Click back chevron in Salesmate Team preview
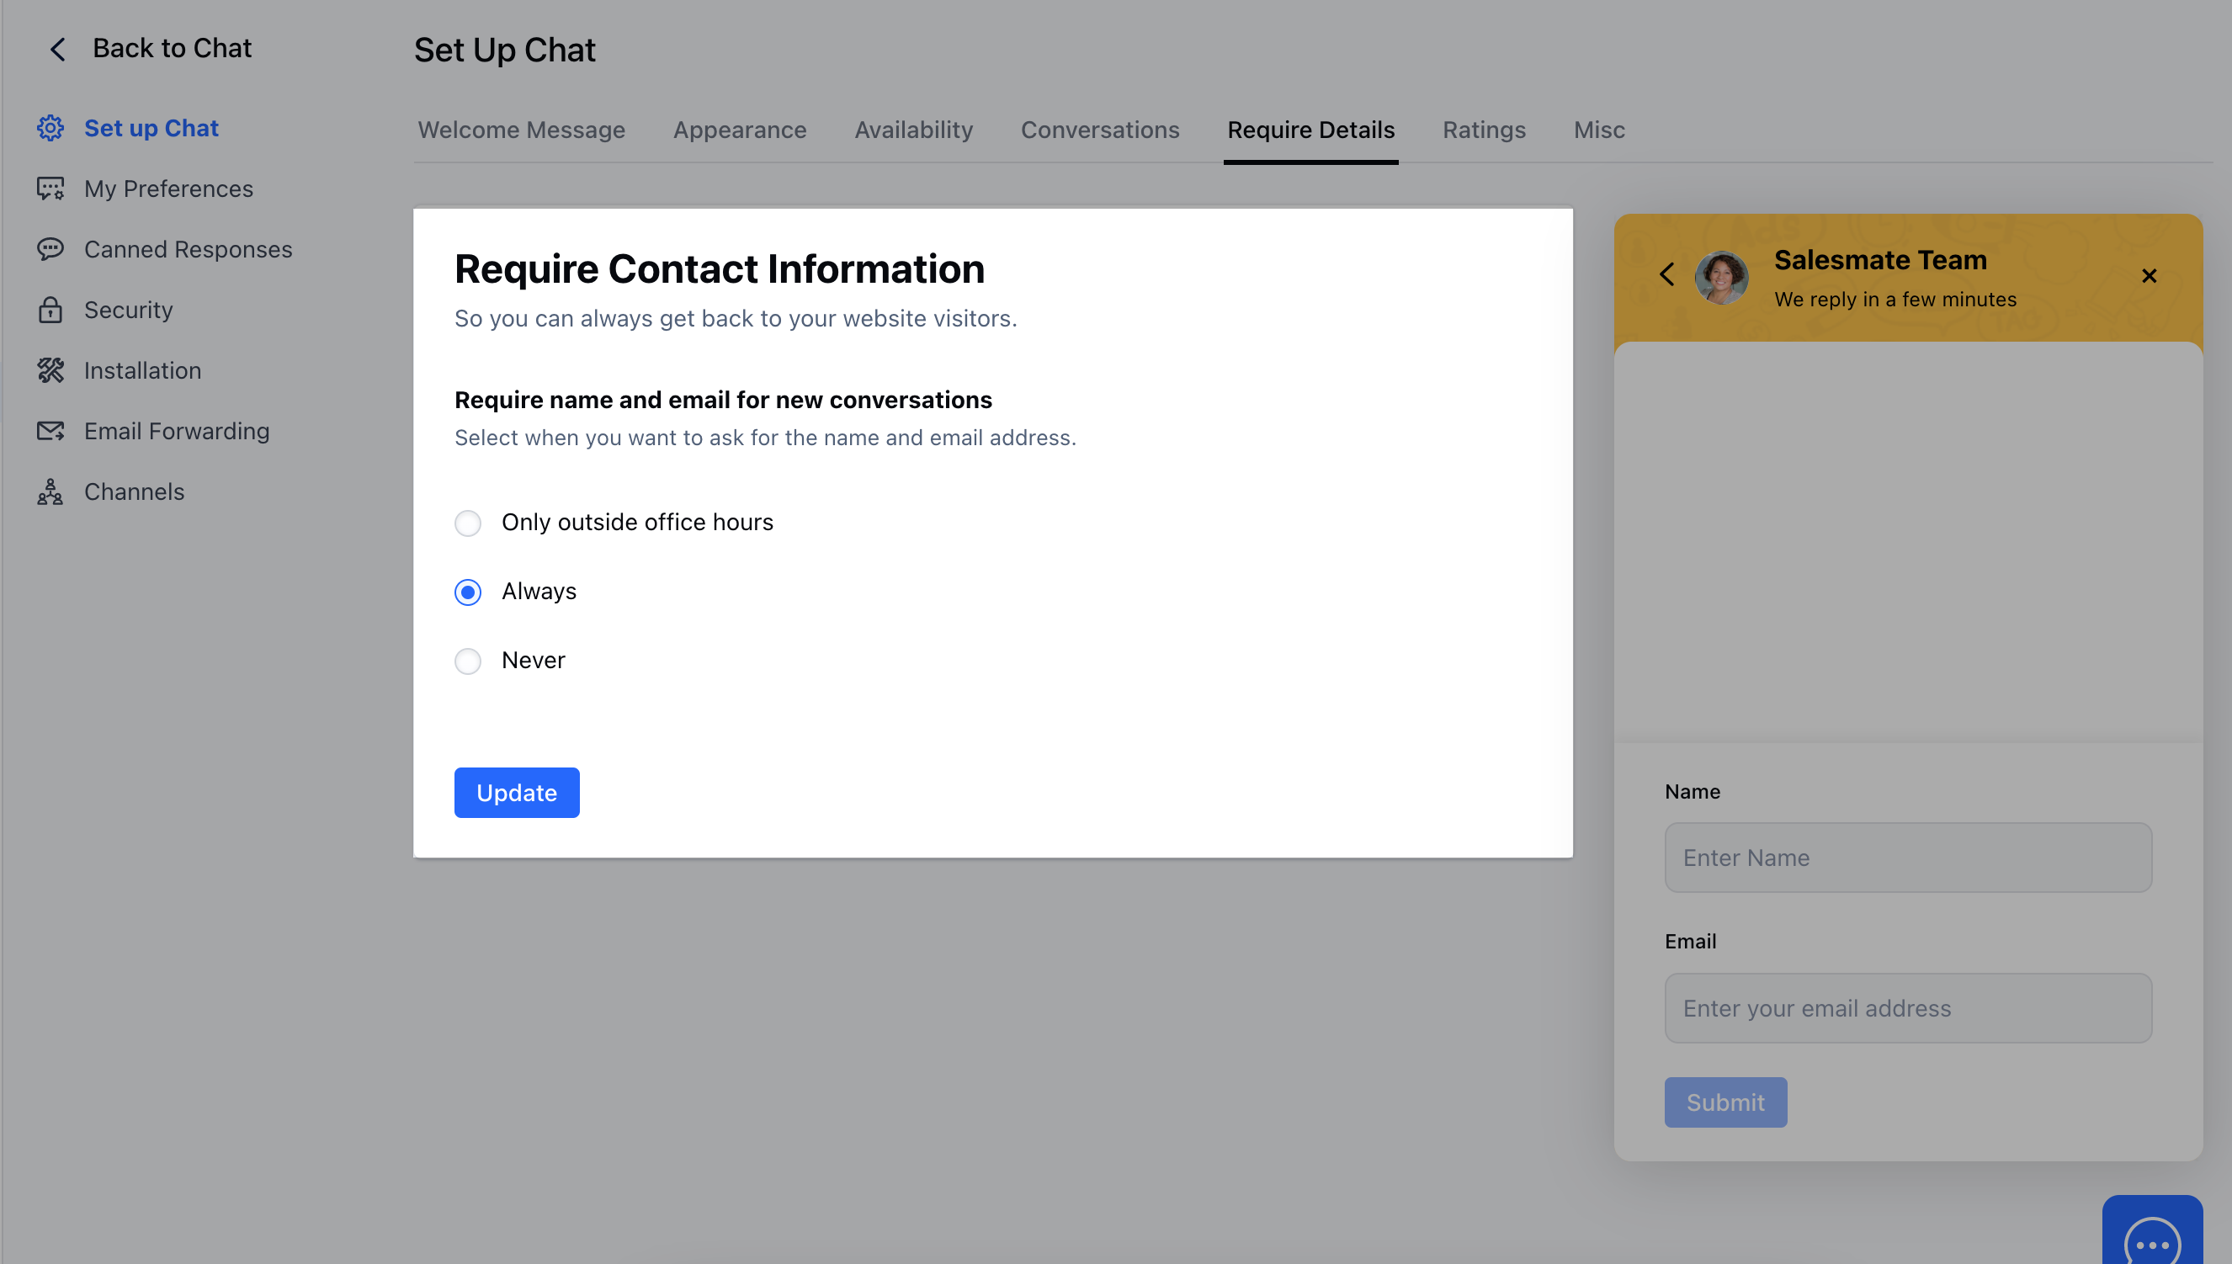The image size is (2232, 1264). point(1666,274)
